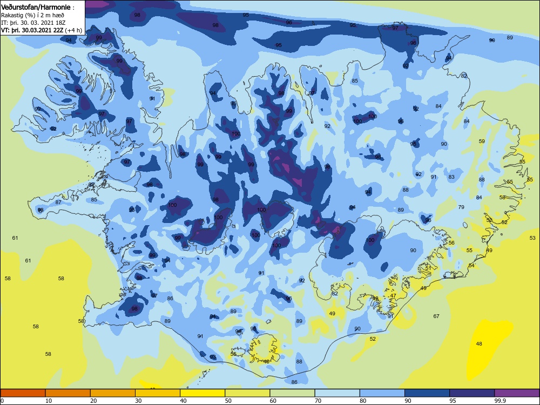Click the humidity value 83 on the map
Viewport: 540px width, 405px height.
(451, 177)
